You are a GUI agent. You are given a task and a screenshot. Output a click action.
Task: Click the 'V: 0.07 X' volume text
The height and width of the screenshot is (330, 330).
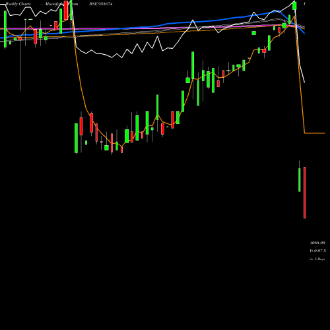(x=317, y=251)
